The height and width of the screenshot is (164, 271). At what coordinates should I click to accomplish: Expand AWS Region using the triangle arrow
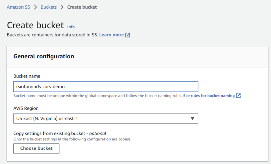(192, 118)
